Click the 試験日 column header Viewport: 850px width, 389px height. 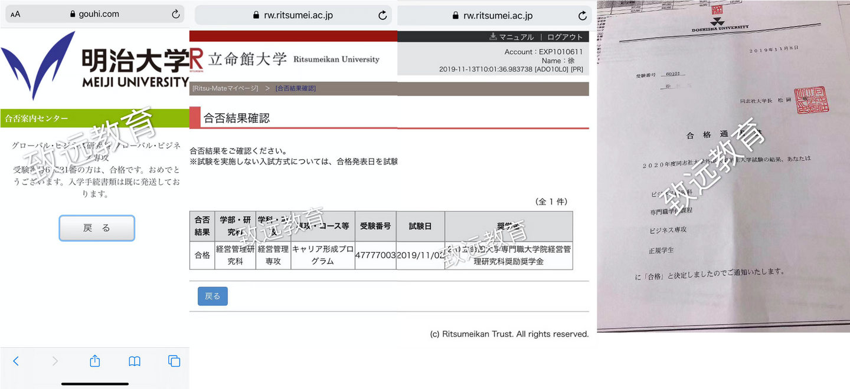coord(420,226)
